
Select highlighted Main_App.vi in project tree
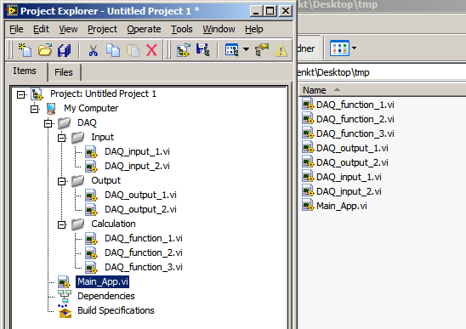(x=103, y=281)
